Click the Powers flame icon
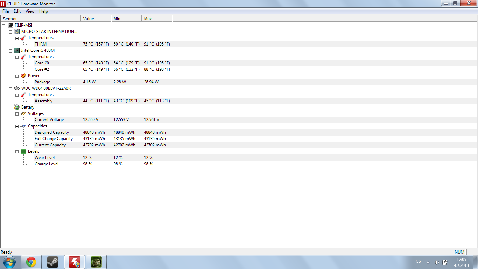This screenshot has width=478, height=269. pyautogui.click(x=23, y=76)
